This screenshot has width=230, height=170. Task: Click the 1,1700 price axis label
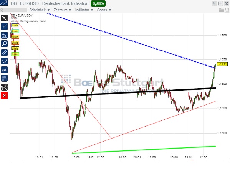coord(222,35)
